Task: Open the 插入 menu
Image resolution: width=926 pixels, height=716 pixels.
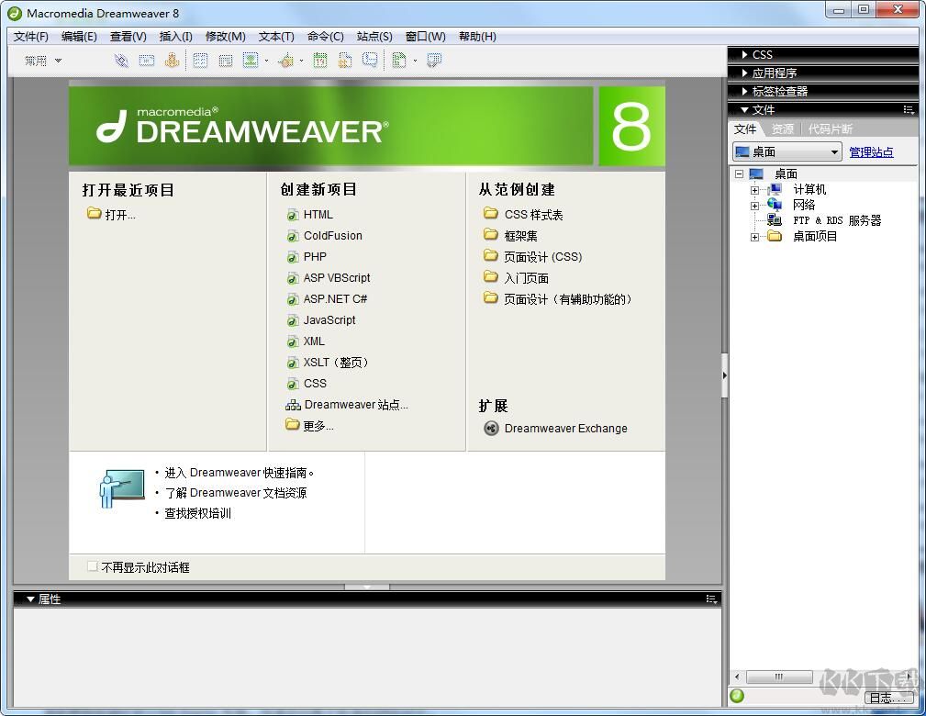Action: pyautogui.click(x=175, y=37)
